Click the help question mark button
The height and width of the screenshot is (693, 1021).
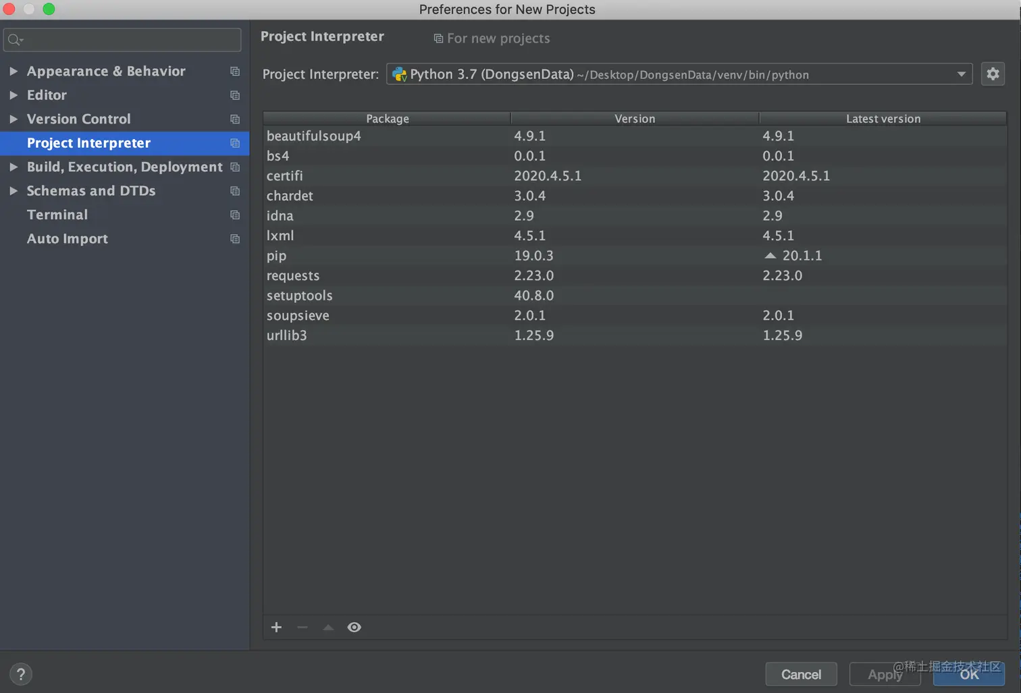21,674
